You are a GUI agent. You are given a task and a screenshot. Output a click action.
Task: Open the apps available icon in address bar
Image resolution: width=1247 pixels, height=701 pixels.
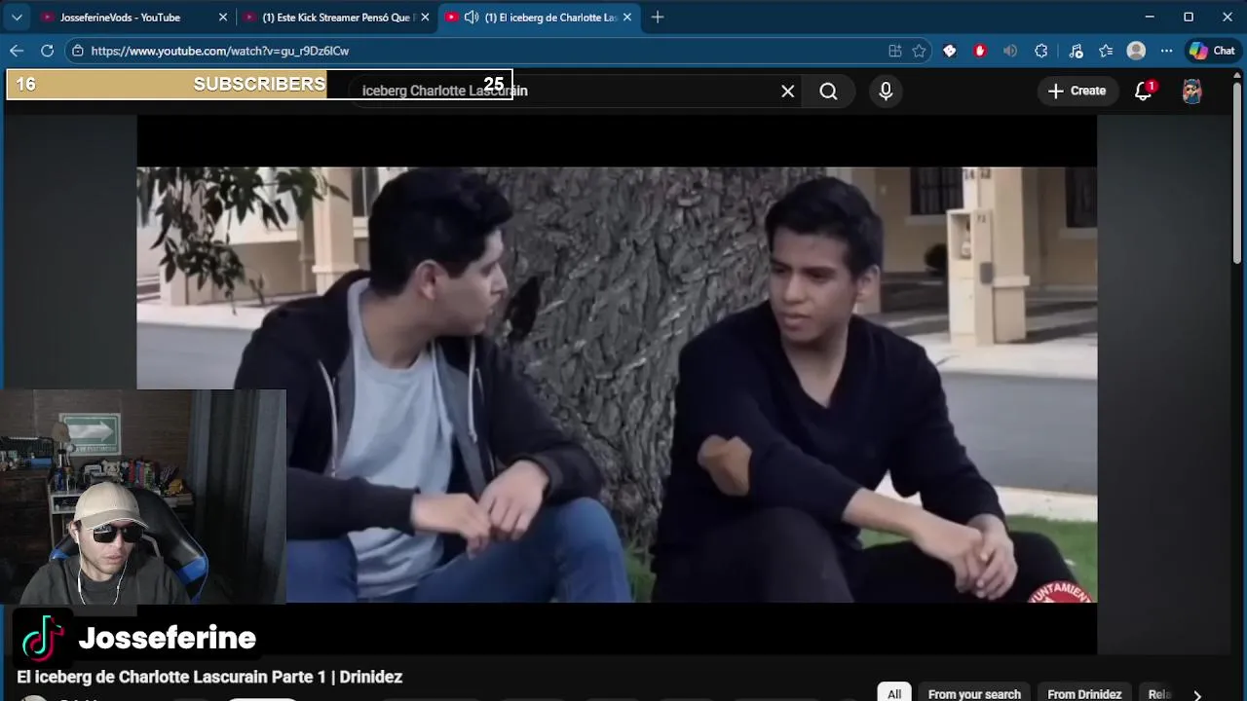tap(895, 51)
